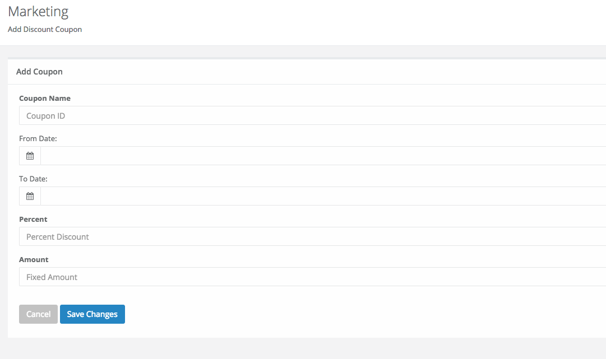Screen dimensions: 606x359
Task: Click the To Date: label
Action: pyautogui.click(x=33, y=179)
